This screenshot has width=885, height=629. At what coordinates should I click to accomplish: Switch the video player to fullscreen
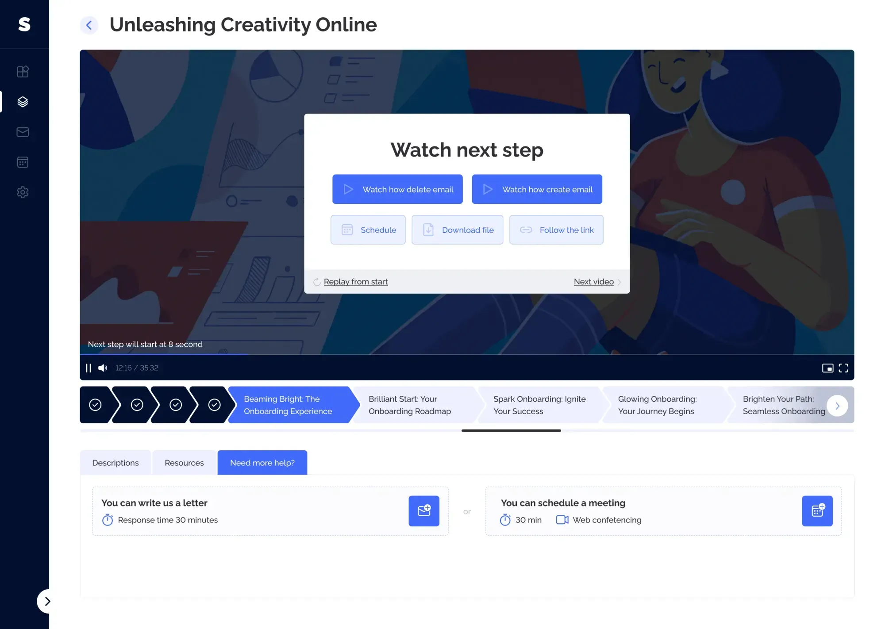tap(843, 368)
